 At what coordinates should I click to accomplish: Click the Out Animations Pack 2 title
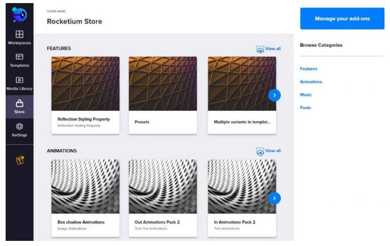(x=157, y=222)
